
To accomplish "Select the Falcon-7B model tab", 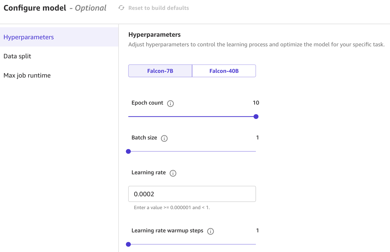I will pyautogui.click(x=160, y=71).
